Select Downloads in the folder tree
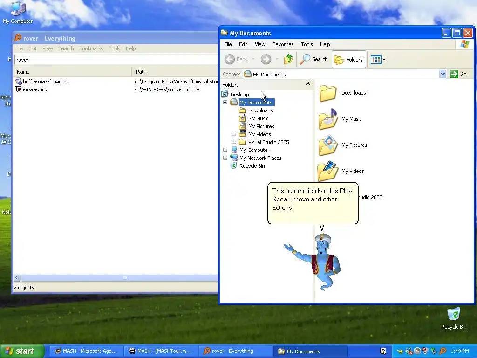 click(x=260, y=110)
